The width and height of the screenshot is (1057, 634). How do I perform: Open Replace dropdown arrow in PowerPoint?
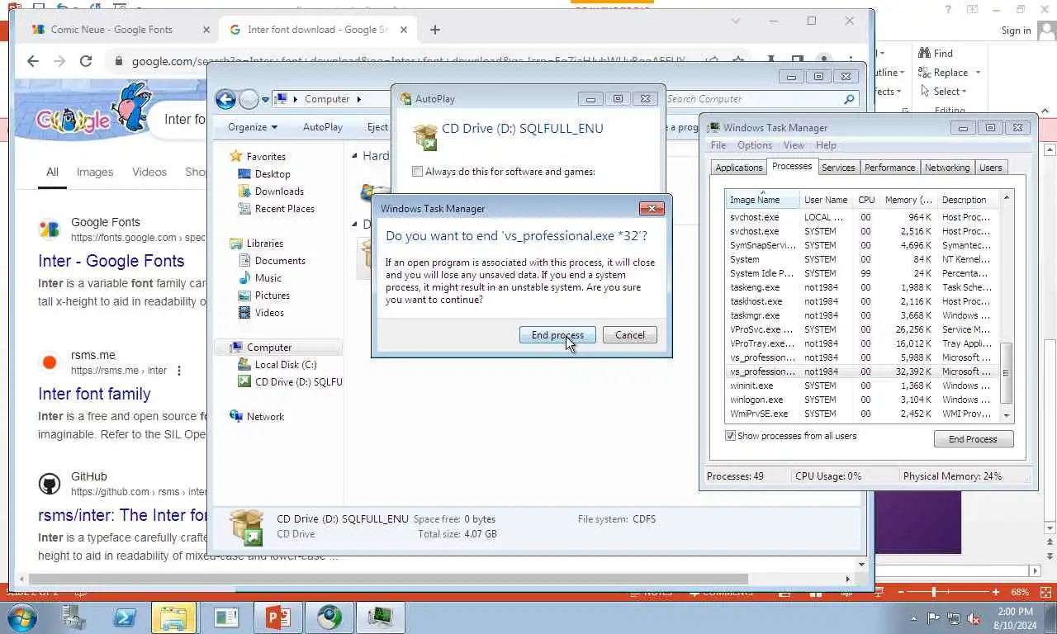[x=978, y=73]
